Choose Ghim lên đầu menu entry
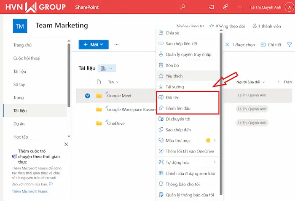 178,108
